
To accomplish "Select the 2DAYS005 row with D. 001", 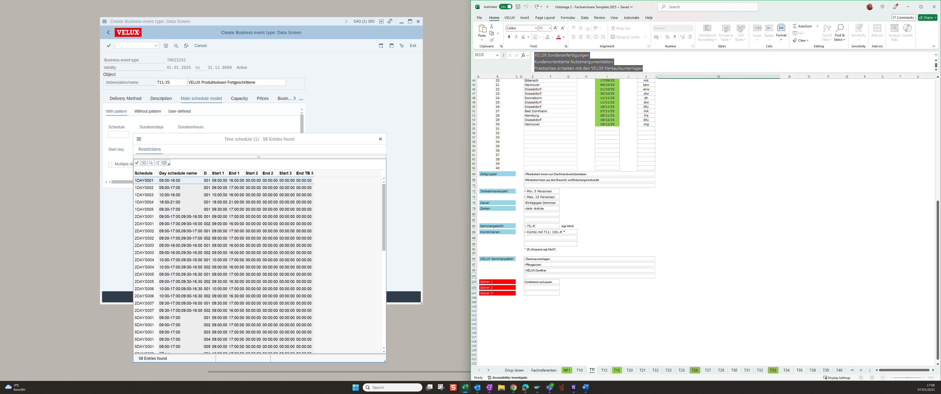I will tap(223, 274).
